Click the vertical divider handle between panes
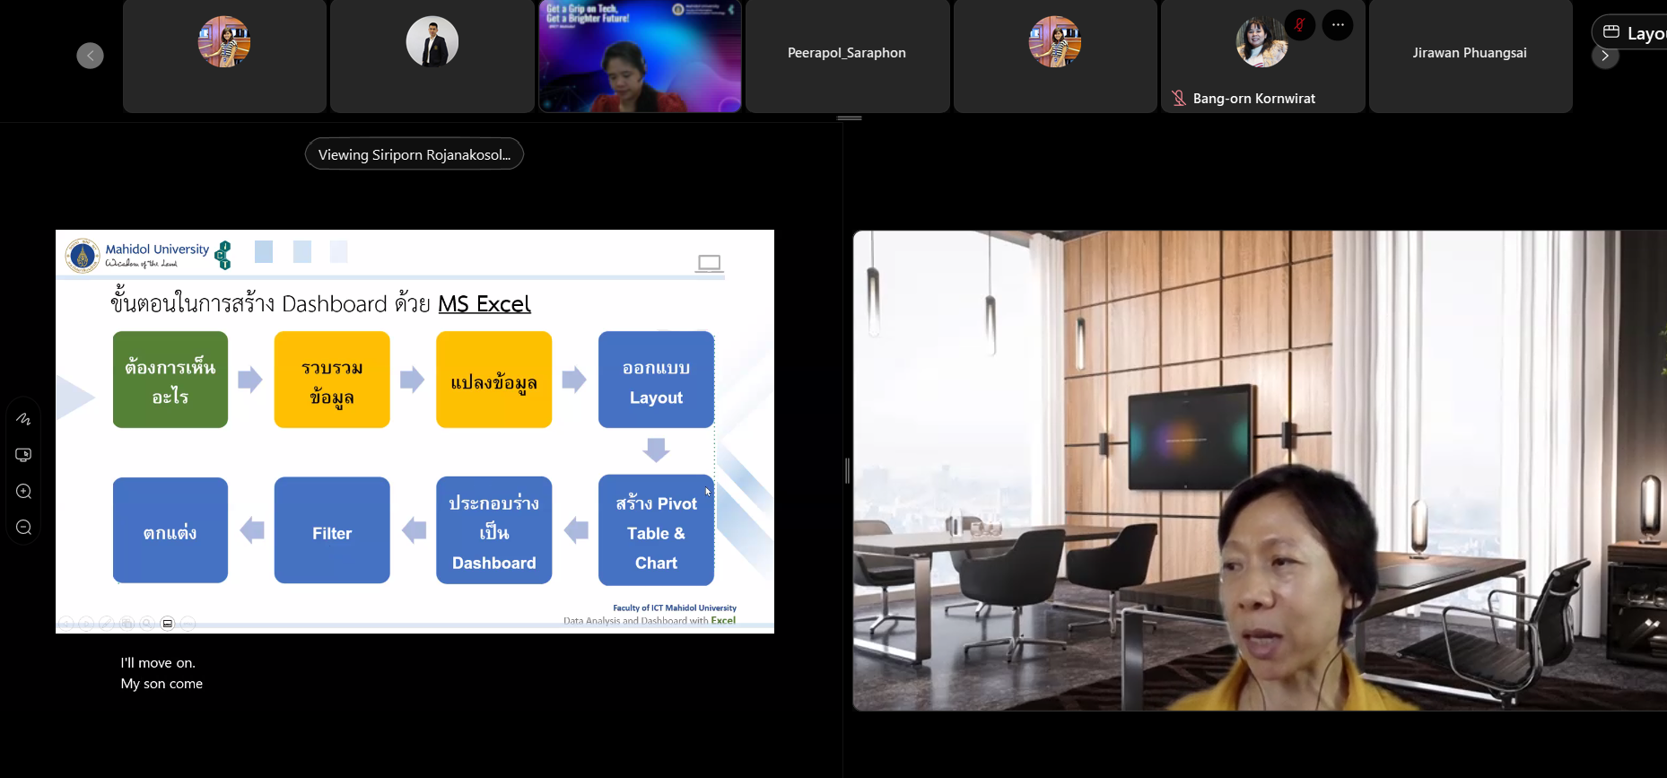 (x=847, y=470)
